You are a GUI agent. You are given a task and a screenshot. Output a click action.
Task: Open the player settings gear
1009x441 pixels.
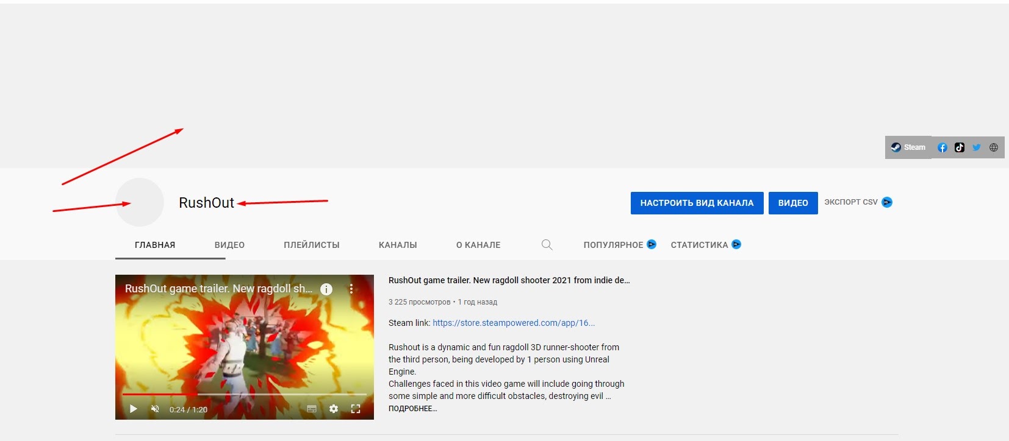pyautogui.click(x=334, y=409)
